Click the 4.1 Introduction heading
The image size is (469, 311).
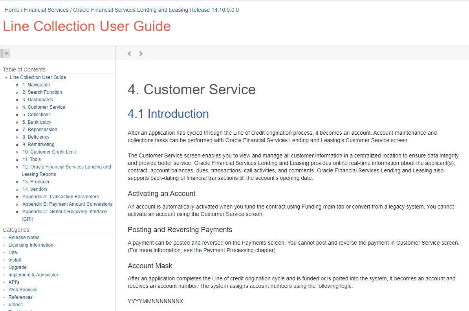(168, 114)
